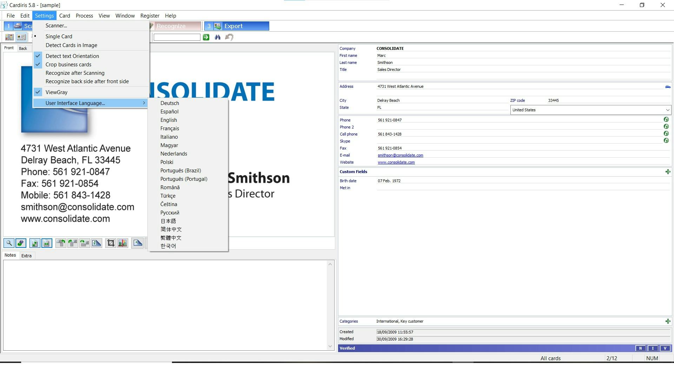
Task: Click the magnifier zoom icon below card image
Action: [9, 243]
